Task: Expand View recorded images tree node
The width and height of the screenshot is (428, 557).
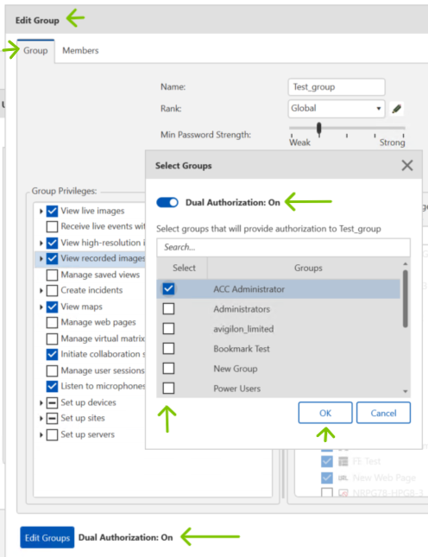Action: [x=41, y=258]
